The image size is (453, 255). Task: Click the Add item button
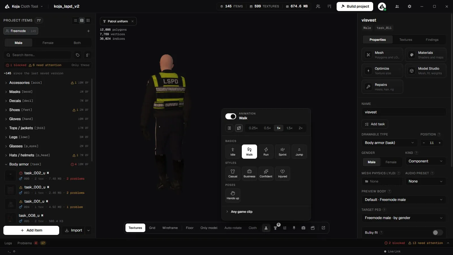point(31,230)
